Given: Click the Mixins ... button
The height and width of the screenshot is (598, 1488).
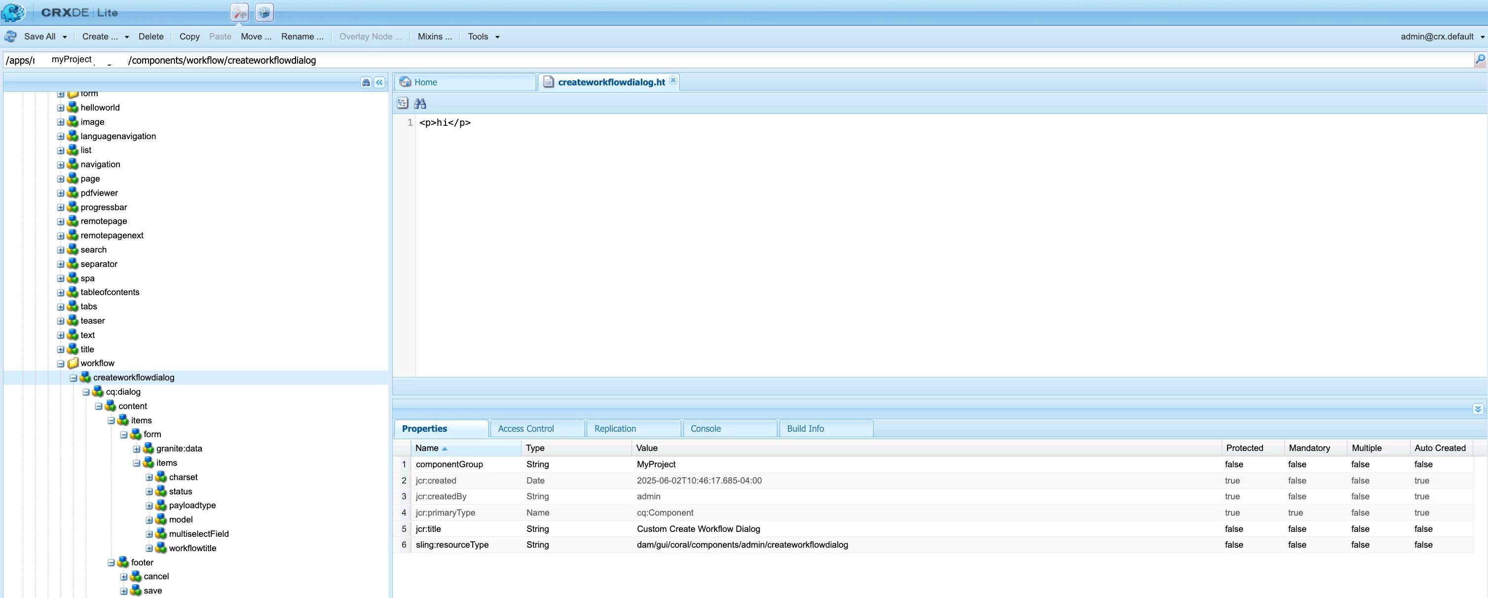Looking at the screenshot, I should (434, 37).
